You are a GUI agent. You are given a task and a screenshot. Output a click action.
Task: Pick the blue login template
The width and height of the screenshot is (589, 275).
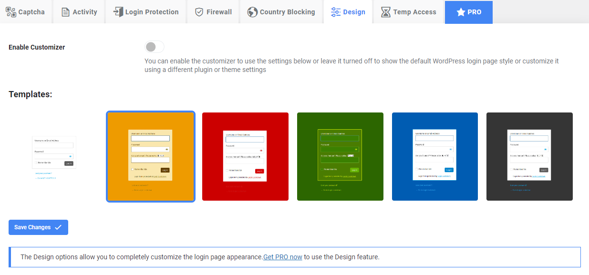[435, 157]
